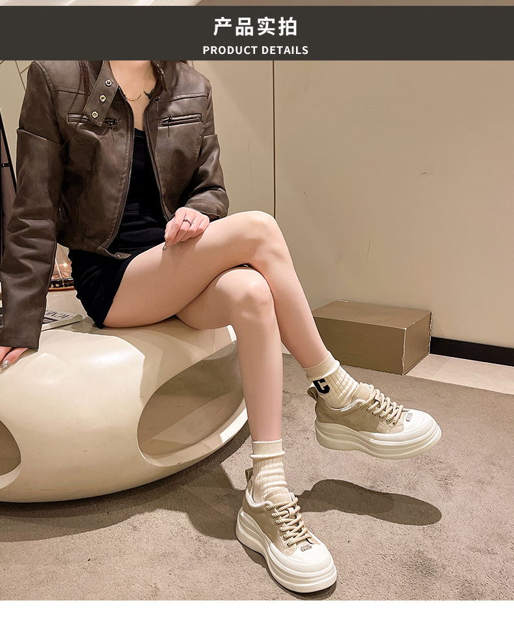Click the ring on the model's finger

click(187, 221)
